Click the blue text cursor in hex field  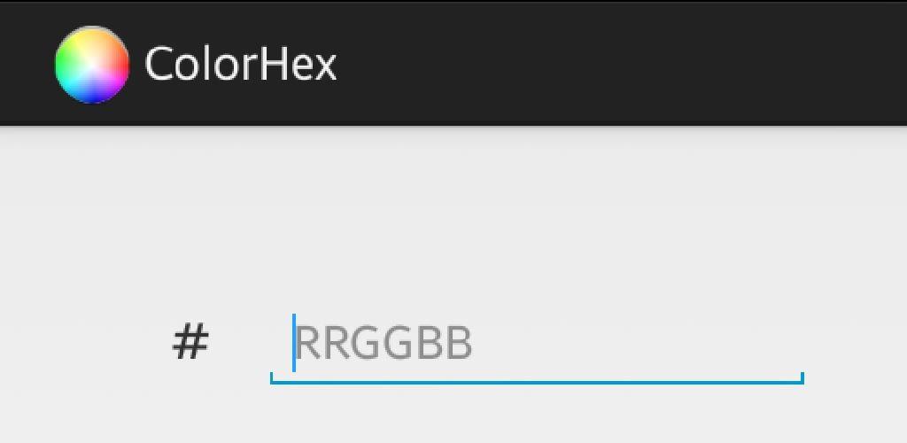tap(294, 342)
